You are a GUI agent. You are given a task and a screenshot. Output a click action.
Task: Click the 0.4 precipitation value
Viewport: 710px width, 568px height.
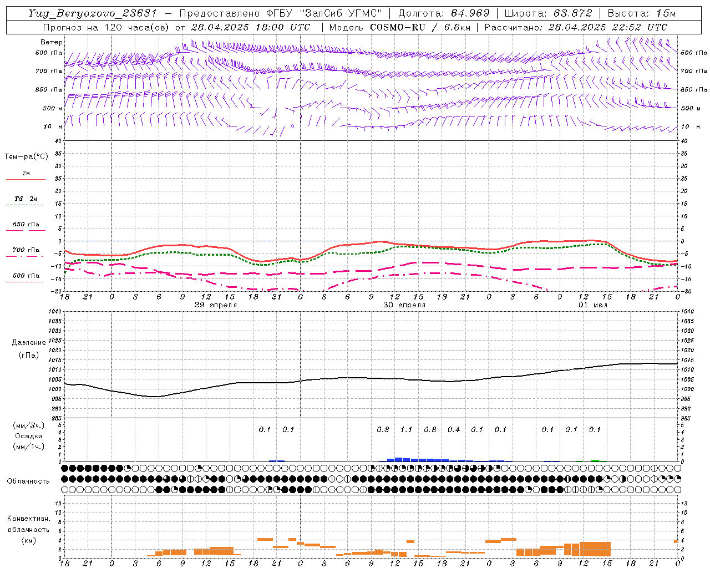pos(454,429)
